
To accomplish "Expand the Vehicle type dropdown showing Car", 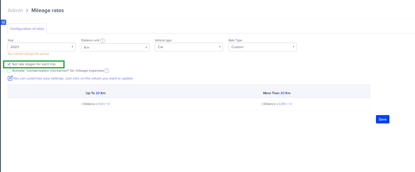I will (x=189, y=47).
